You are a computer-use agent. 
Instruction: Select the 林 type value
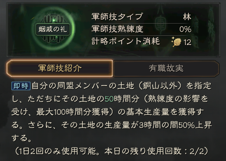pyautogui.click(x=187, y=17)
